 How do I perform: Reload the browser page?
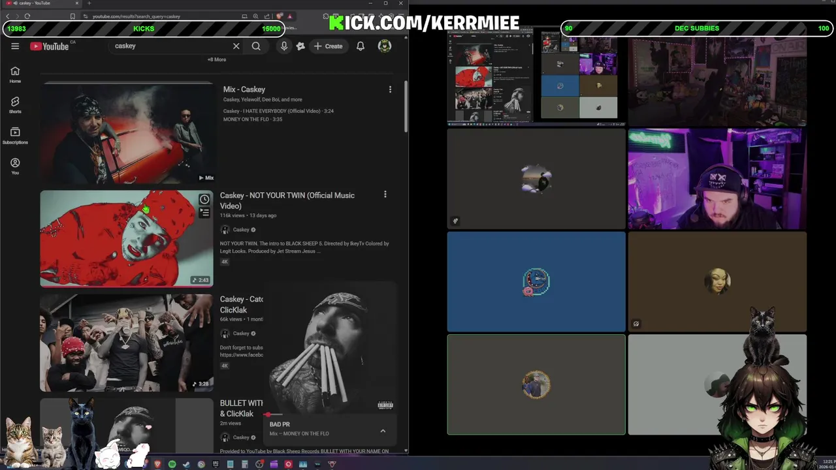point(27,16)
